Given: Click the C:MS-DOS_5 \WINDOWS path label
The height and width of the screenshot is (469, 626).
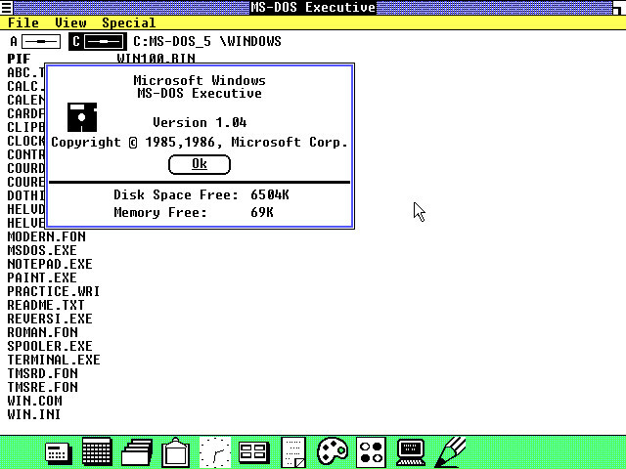Looking at the screenshot, I should 207,41.
